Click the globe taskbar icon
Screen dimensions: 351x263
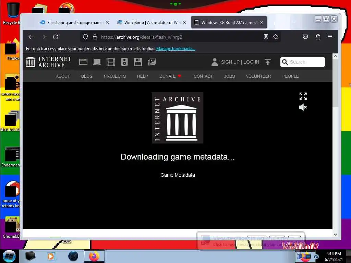tap(73, 256)
